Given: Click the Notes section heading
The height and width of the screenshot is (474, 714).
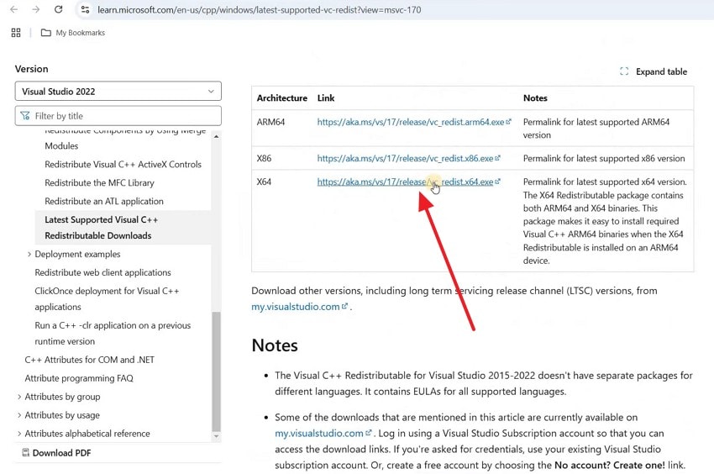Looking at the screenshot, I should click(x=275, y=345).
